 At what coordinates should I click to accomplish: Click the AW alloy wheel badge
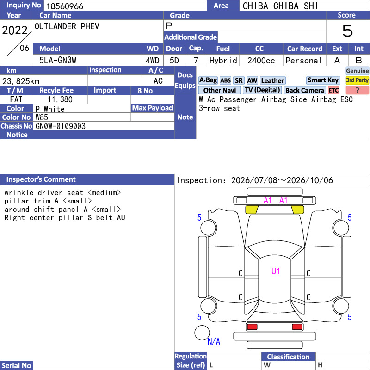click(x=252, y=80)
